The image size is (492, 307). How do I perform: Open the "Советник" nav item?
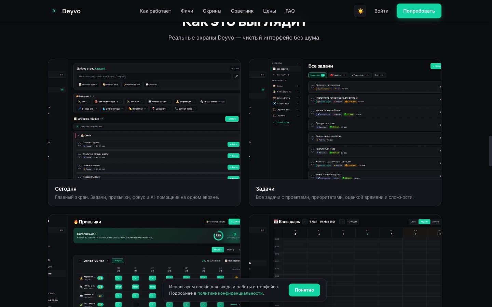tap(242, 11)
